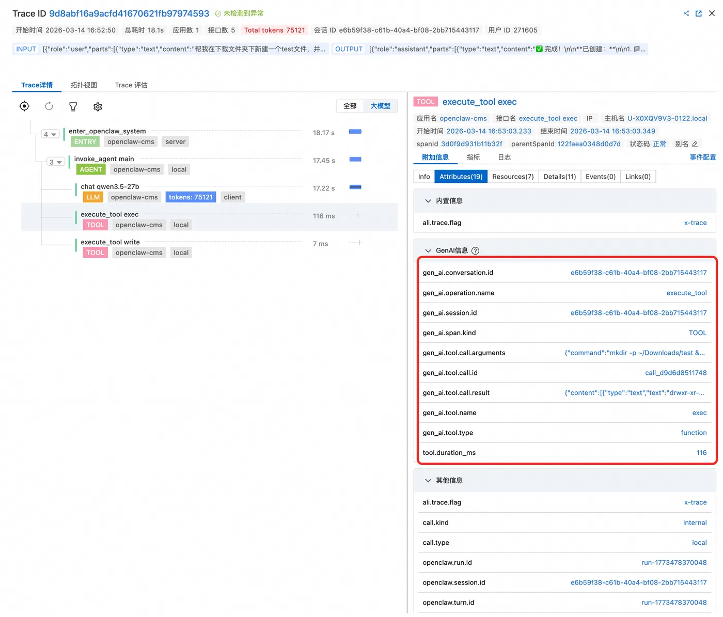Switch to the 拓扑视图 tab
Image resolution: width=723 pixels, height=617 pixels.
(84, 85)
